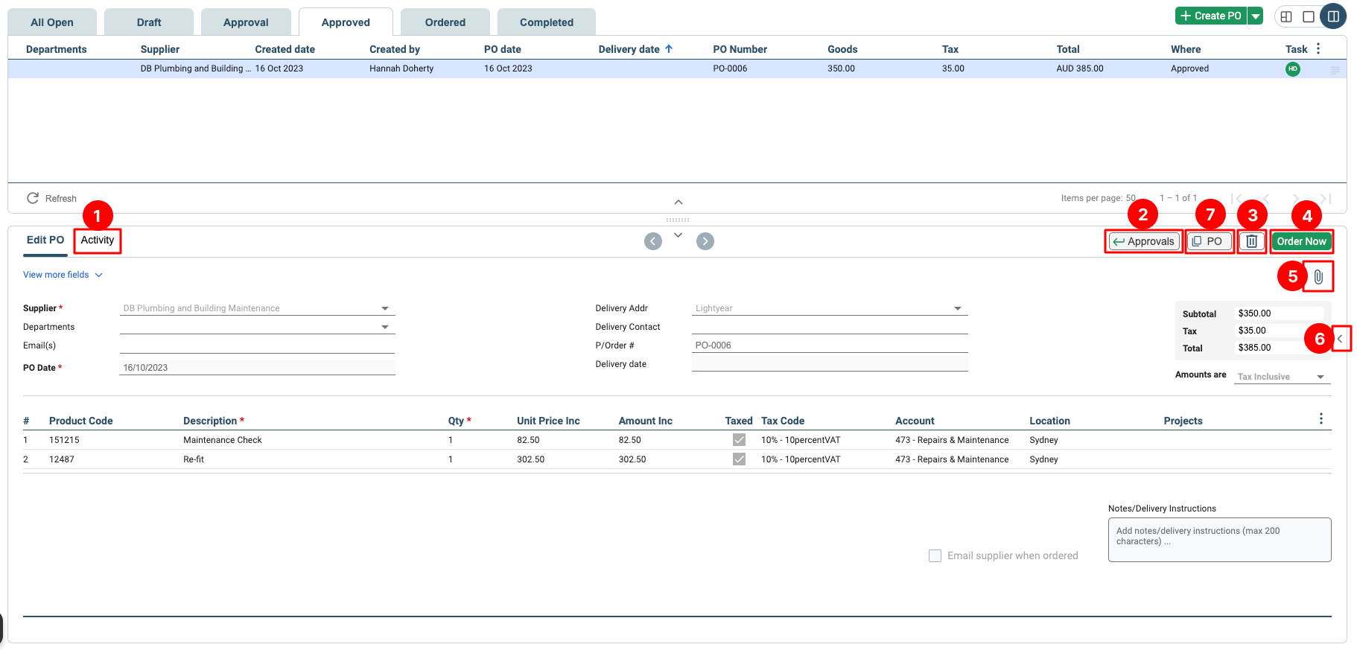Enable Email supplier when ordered checkbox

(x=935, y=555)
